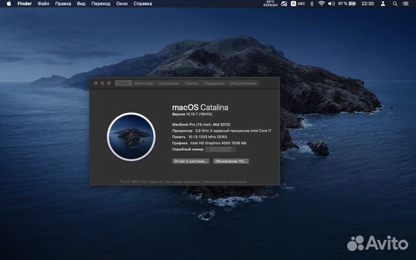Open the Wi-Fi status menu
The height and width of the screenshot is (260, 416).
click(321, 4)
